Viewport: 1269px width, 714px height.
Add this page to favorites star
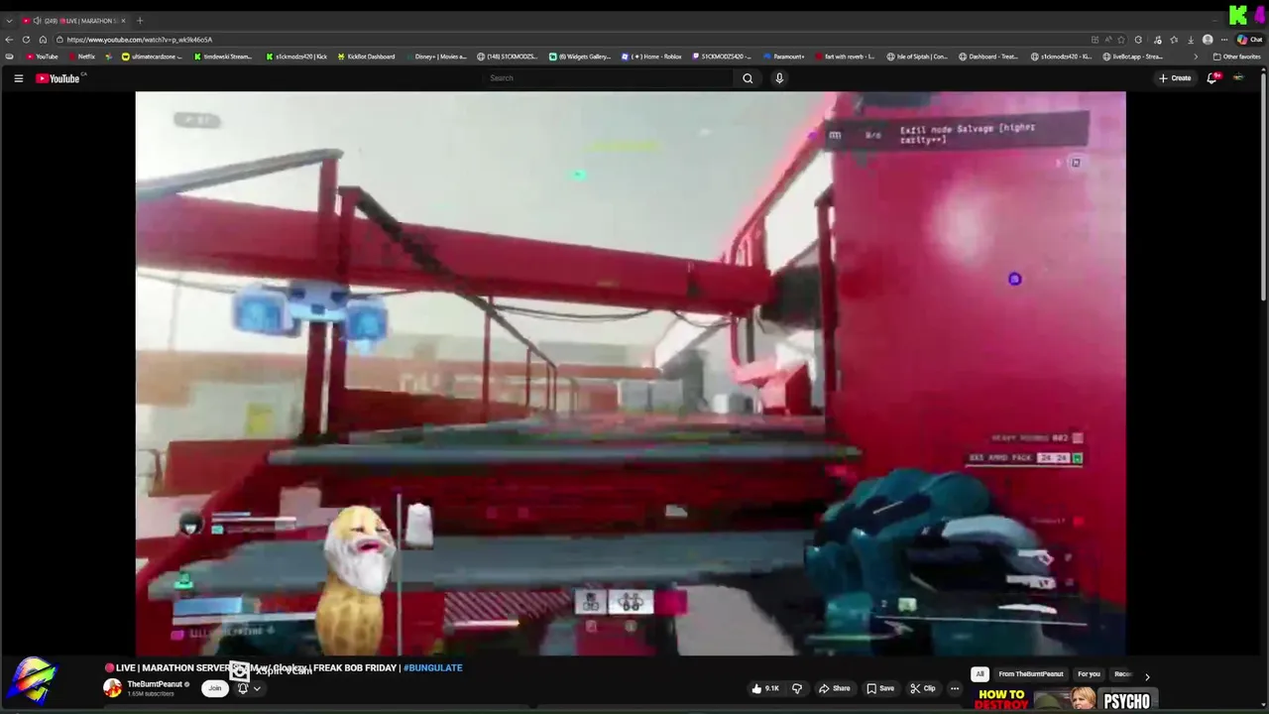(1121, 40)
